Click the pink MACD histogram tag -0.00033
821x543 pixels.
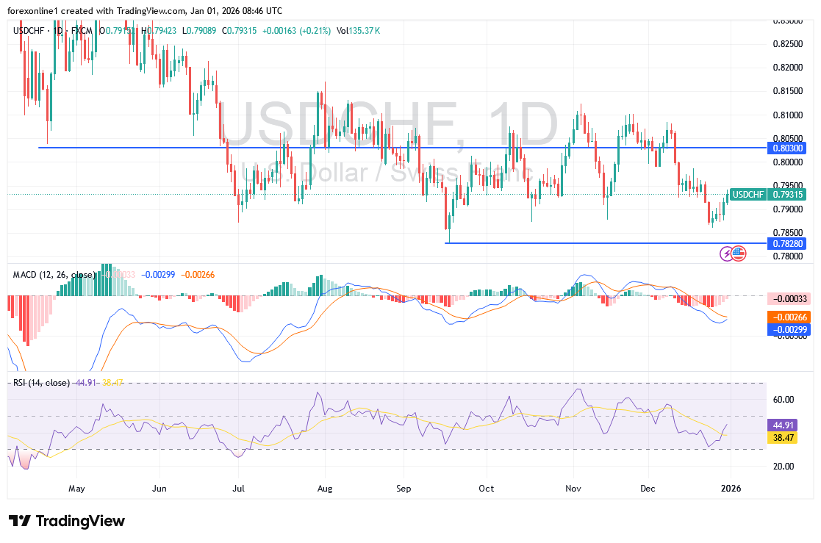point(787,298)
